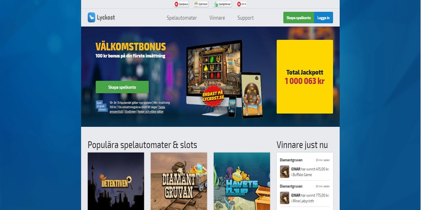
Task: Click the first EINAR winner game icon
Action: 285,172
